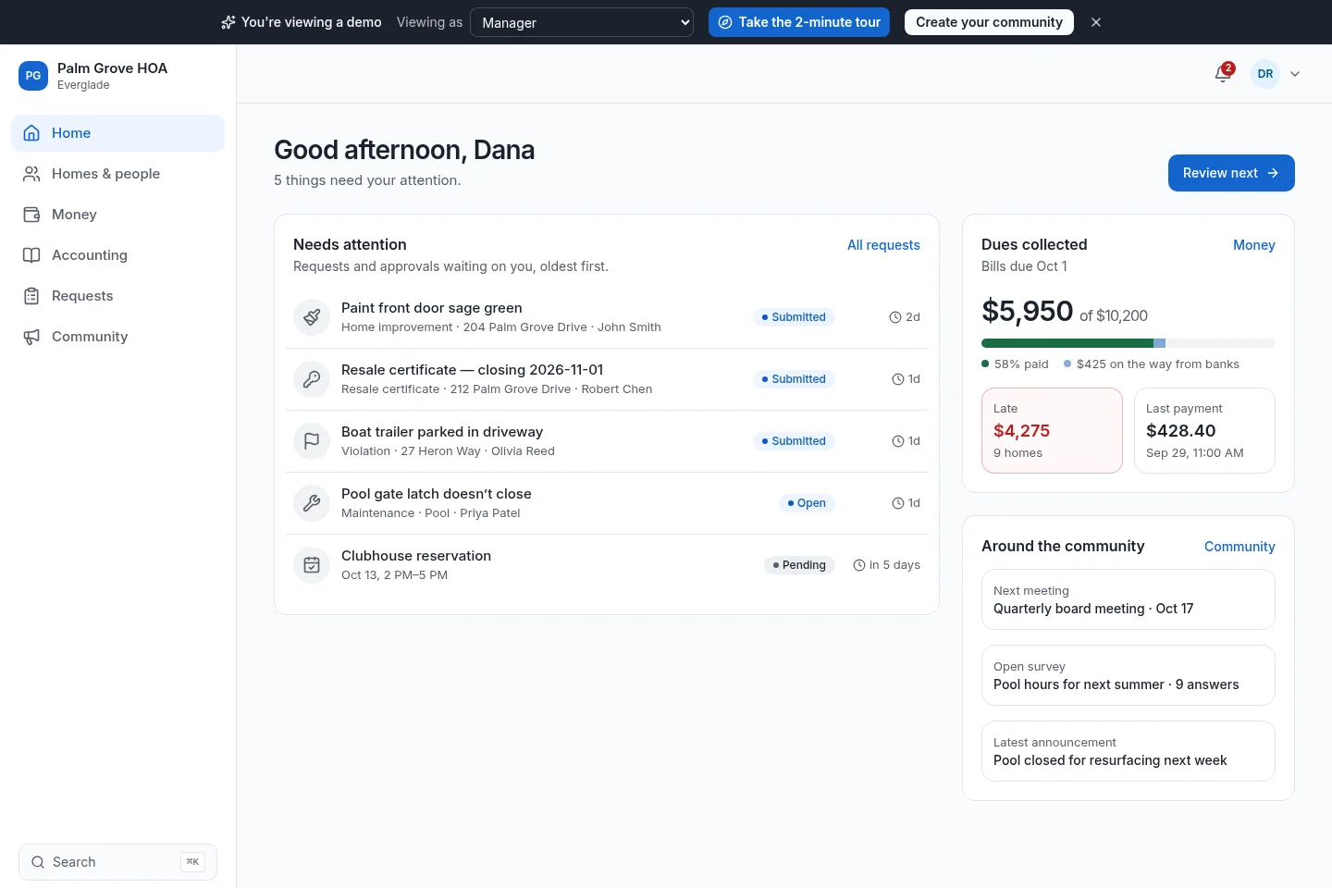This screenshot has height=888, width=1332.
Task: Click Create your community button
Action: tap(989, 22)
